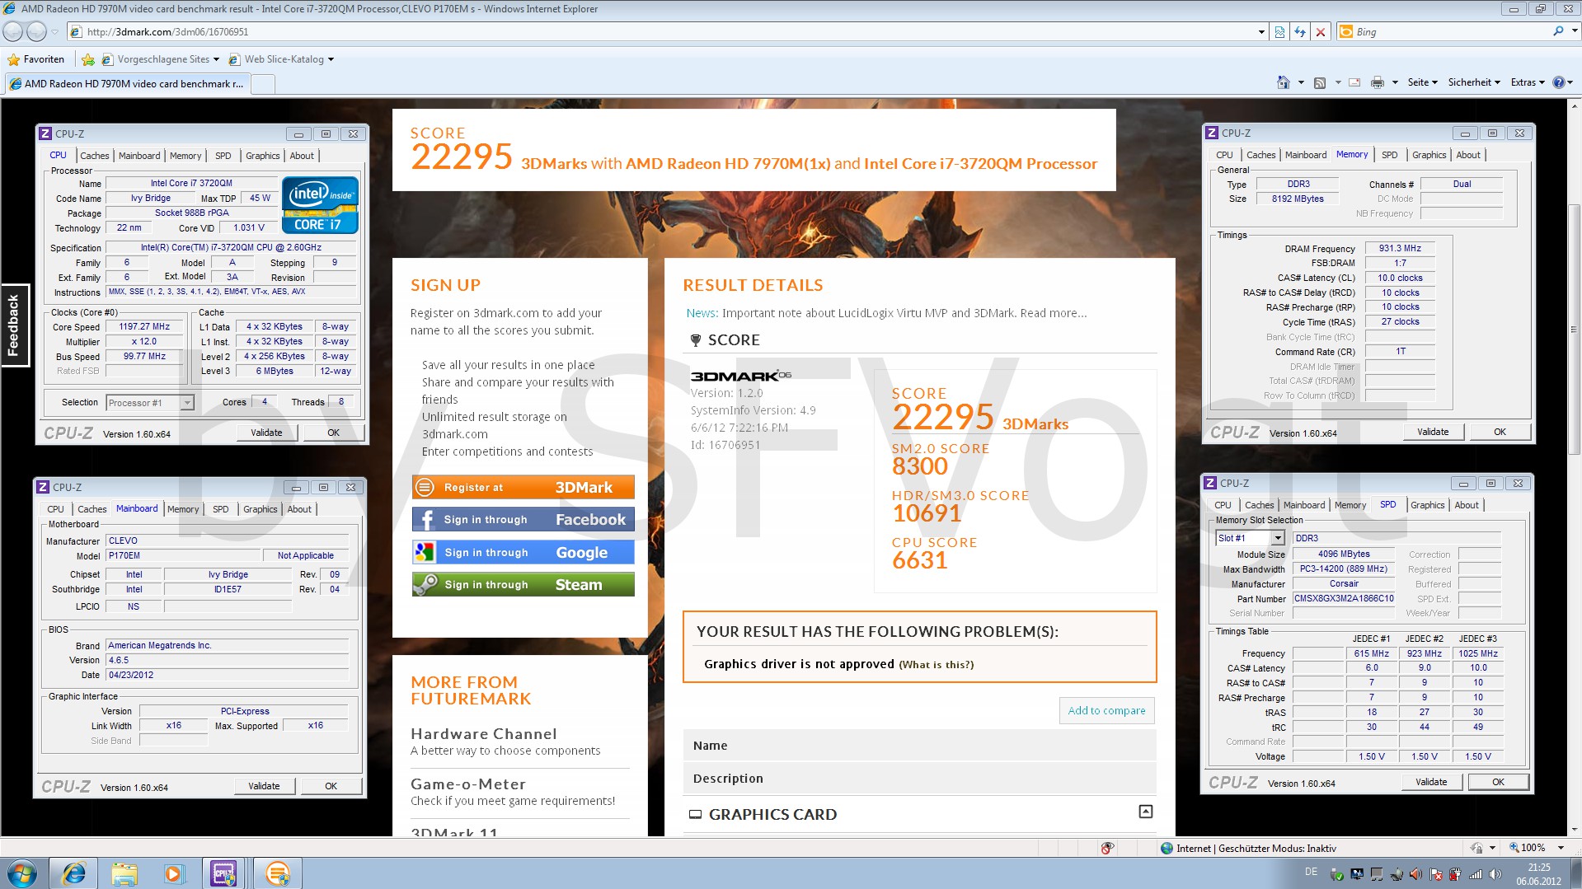Screen dimensions: 1582x889
Task: Expand the GRAPHICS CARD section with arrow icon
Action: tap(1145, 812)
